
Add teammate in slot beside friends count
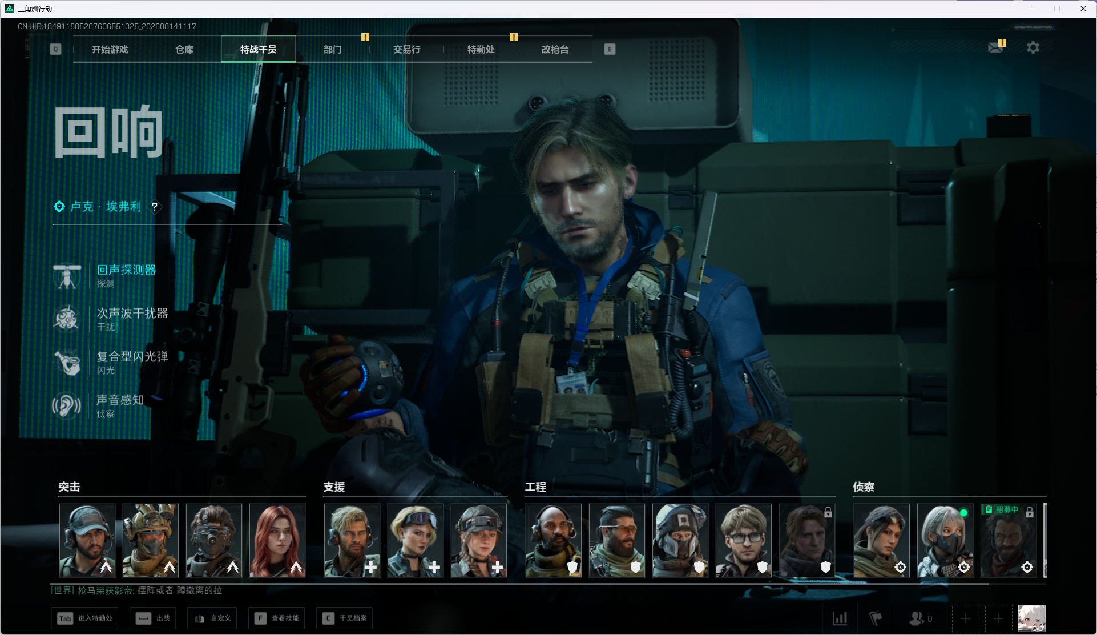pyautogui.click(x=965, y=618)
